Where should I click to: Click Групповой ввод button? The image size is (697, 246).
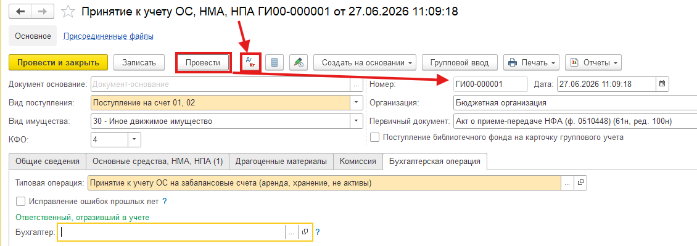click(x=460, y=63)
